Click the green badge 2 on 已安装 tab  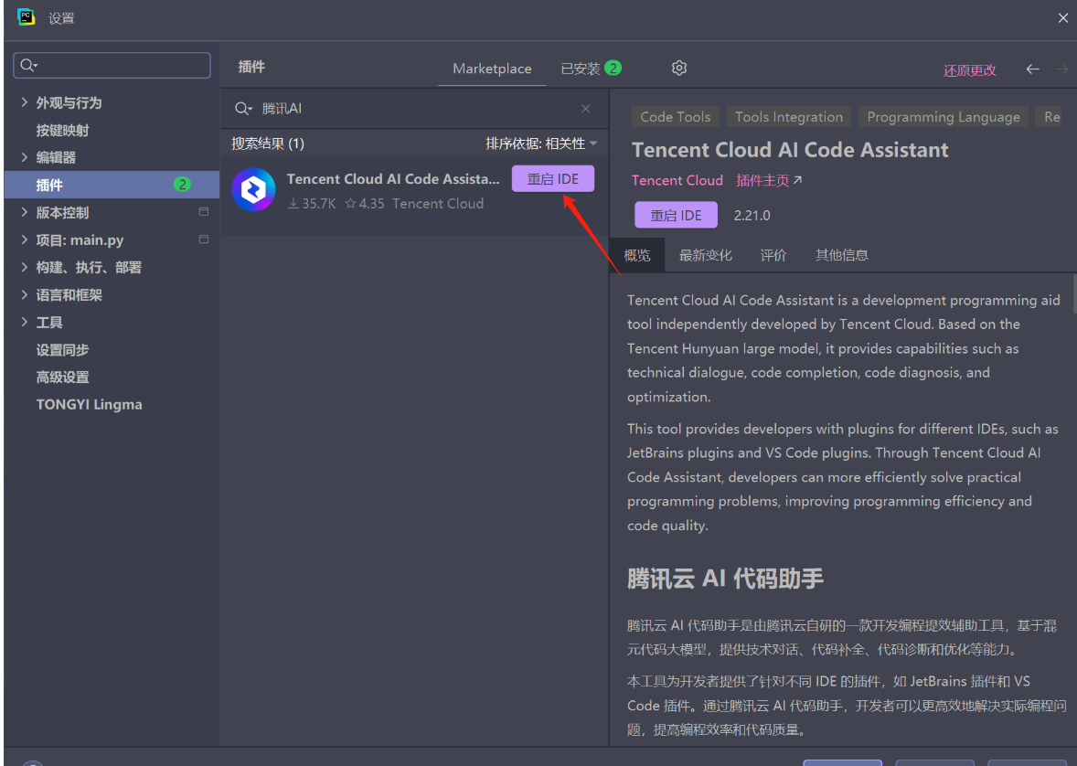613,68
